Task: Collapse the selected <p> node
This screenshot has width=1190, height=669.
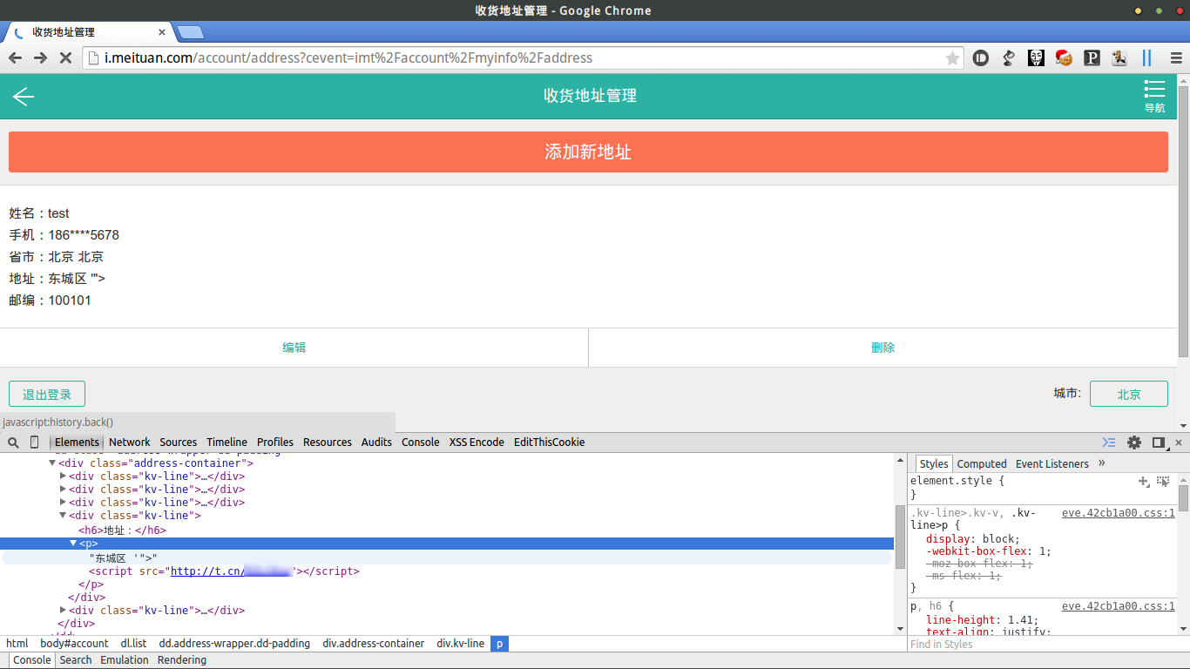Action: tap(73, 544)
